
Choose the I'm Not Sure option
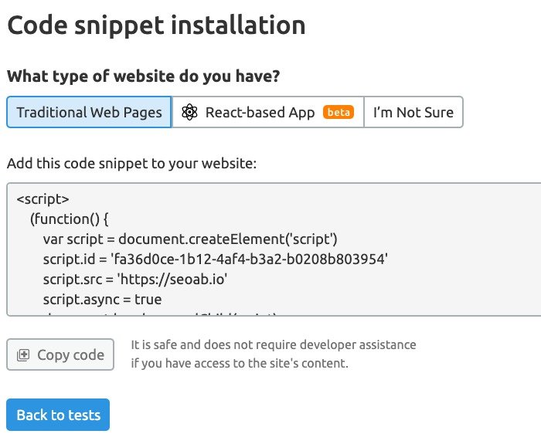413,112
